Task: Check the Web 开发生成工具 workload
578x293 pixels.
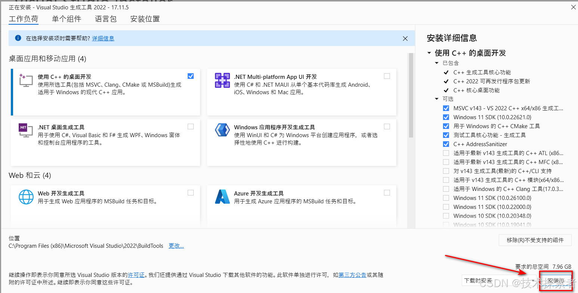Action: click(191, 192)
